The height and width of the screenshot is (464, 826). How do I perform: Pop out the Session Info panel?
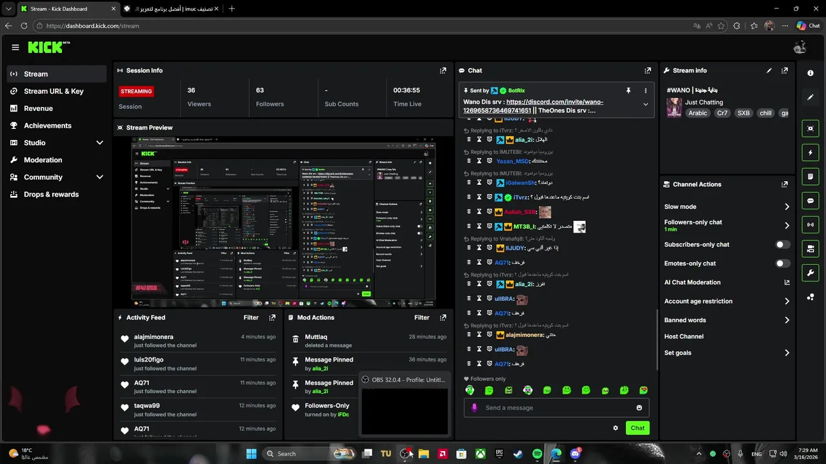(x=443, y=70)
